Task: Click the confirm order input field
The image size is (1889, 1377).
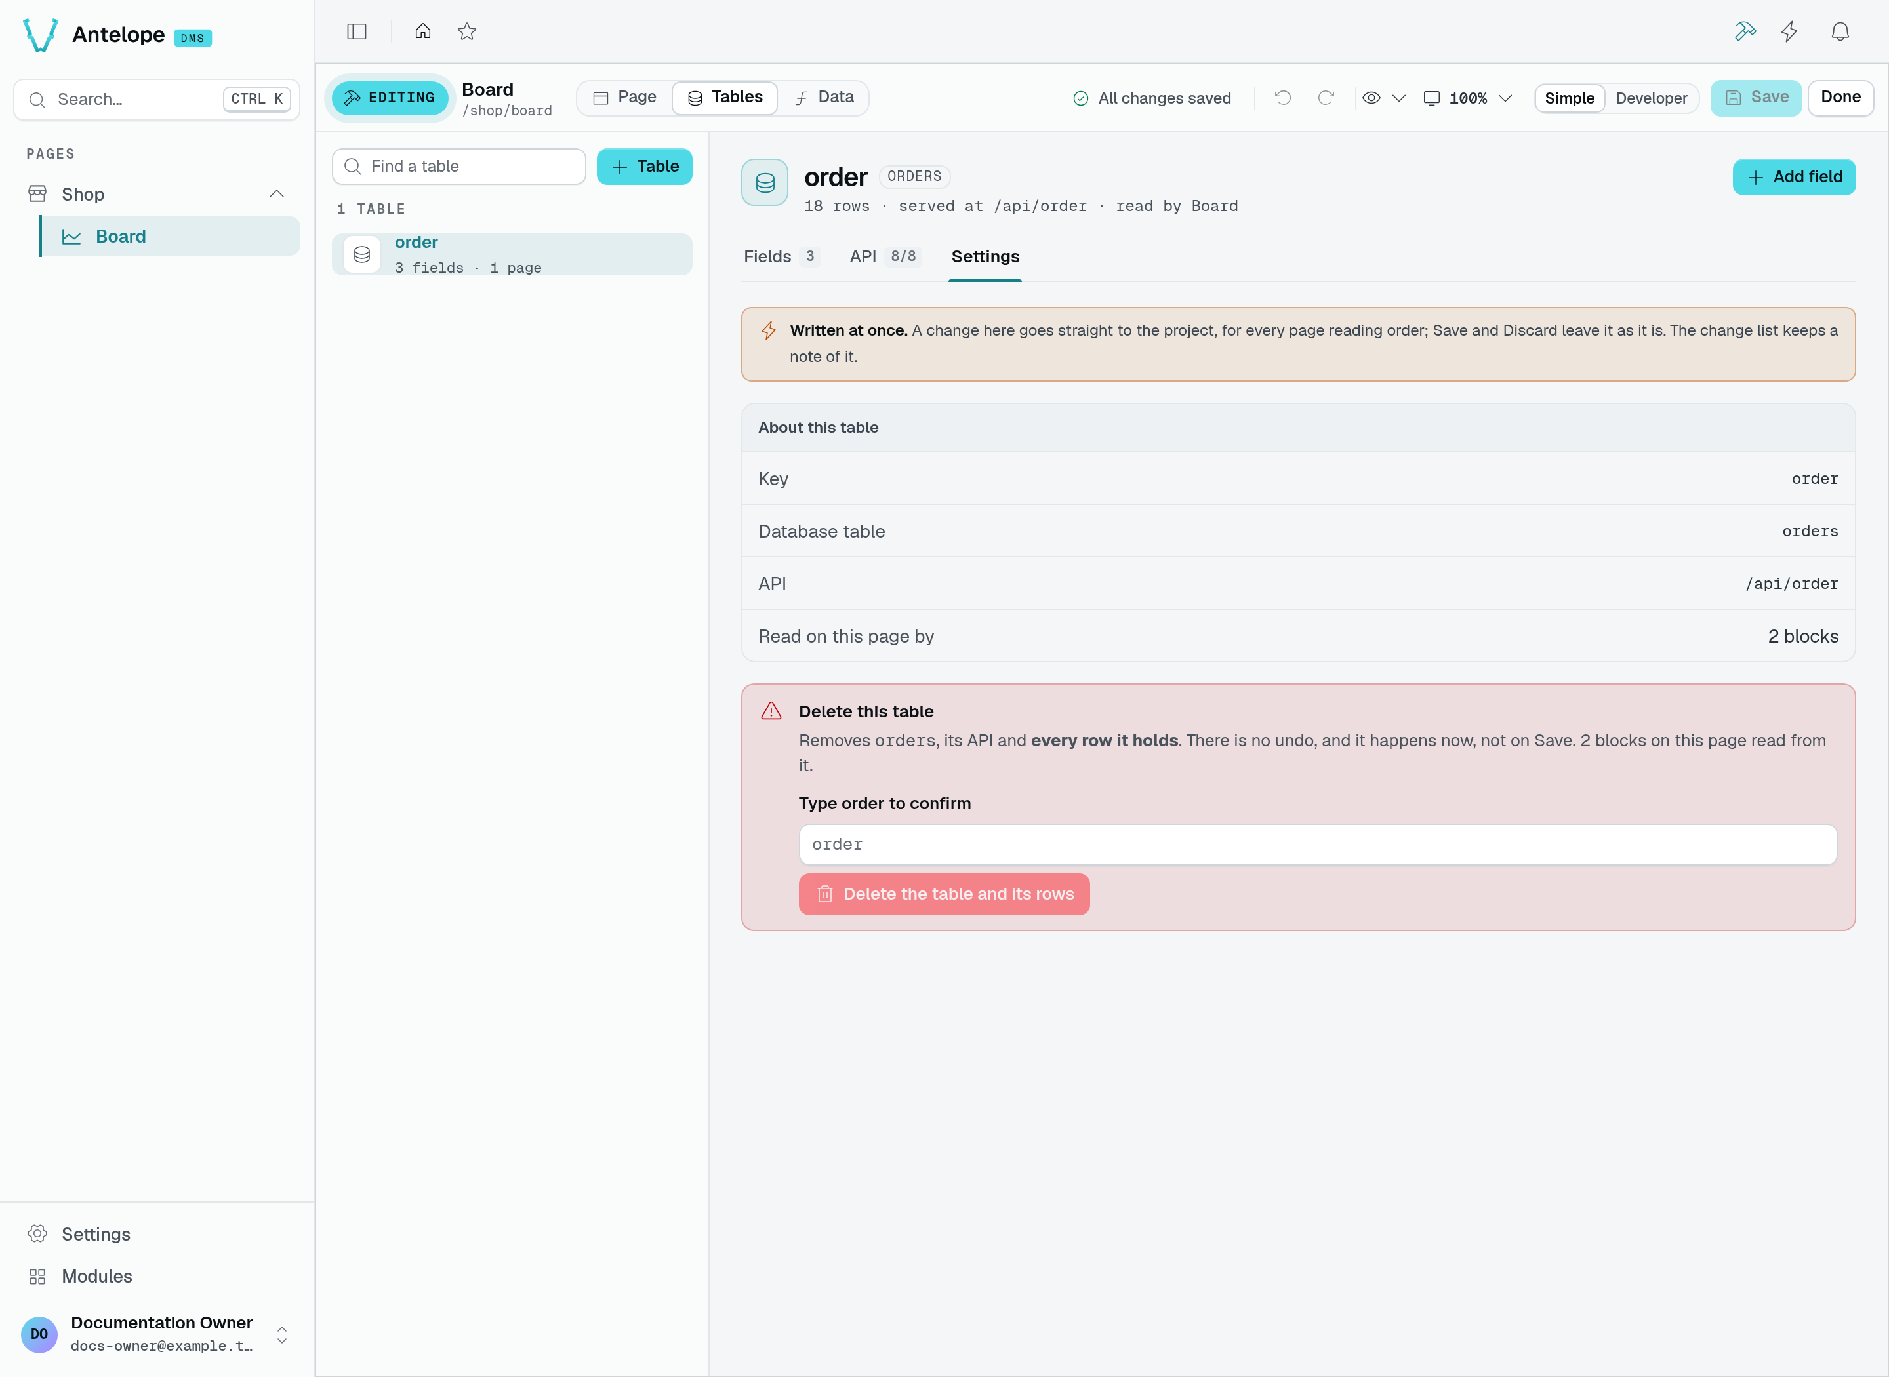Action: point(1317,845)
